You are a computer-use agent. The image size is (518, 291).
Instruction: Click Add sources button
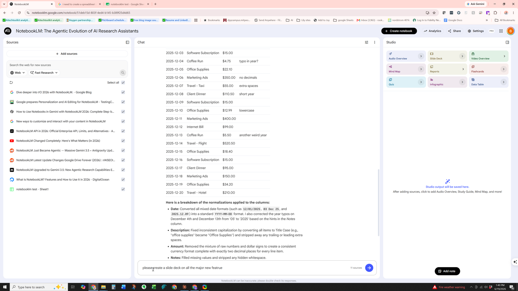pos(67,54)
